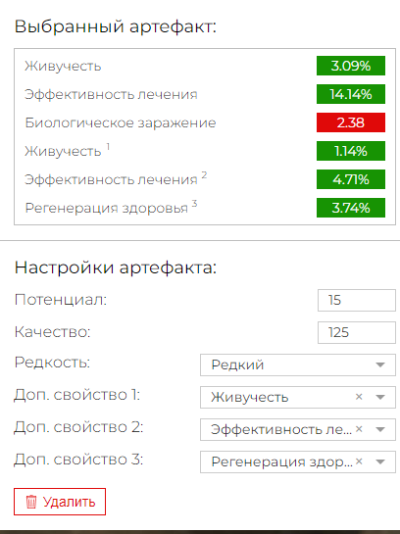This screenshot has width=400, height=534.
Task: Expand Доп. свойство 3 dropdown arrow
Action: pos(380,461)
